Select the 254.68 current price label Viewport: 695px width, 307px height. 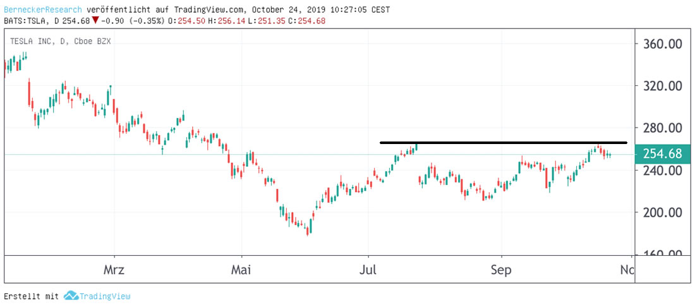click(662, 154)
